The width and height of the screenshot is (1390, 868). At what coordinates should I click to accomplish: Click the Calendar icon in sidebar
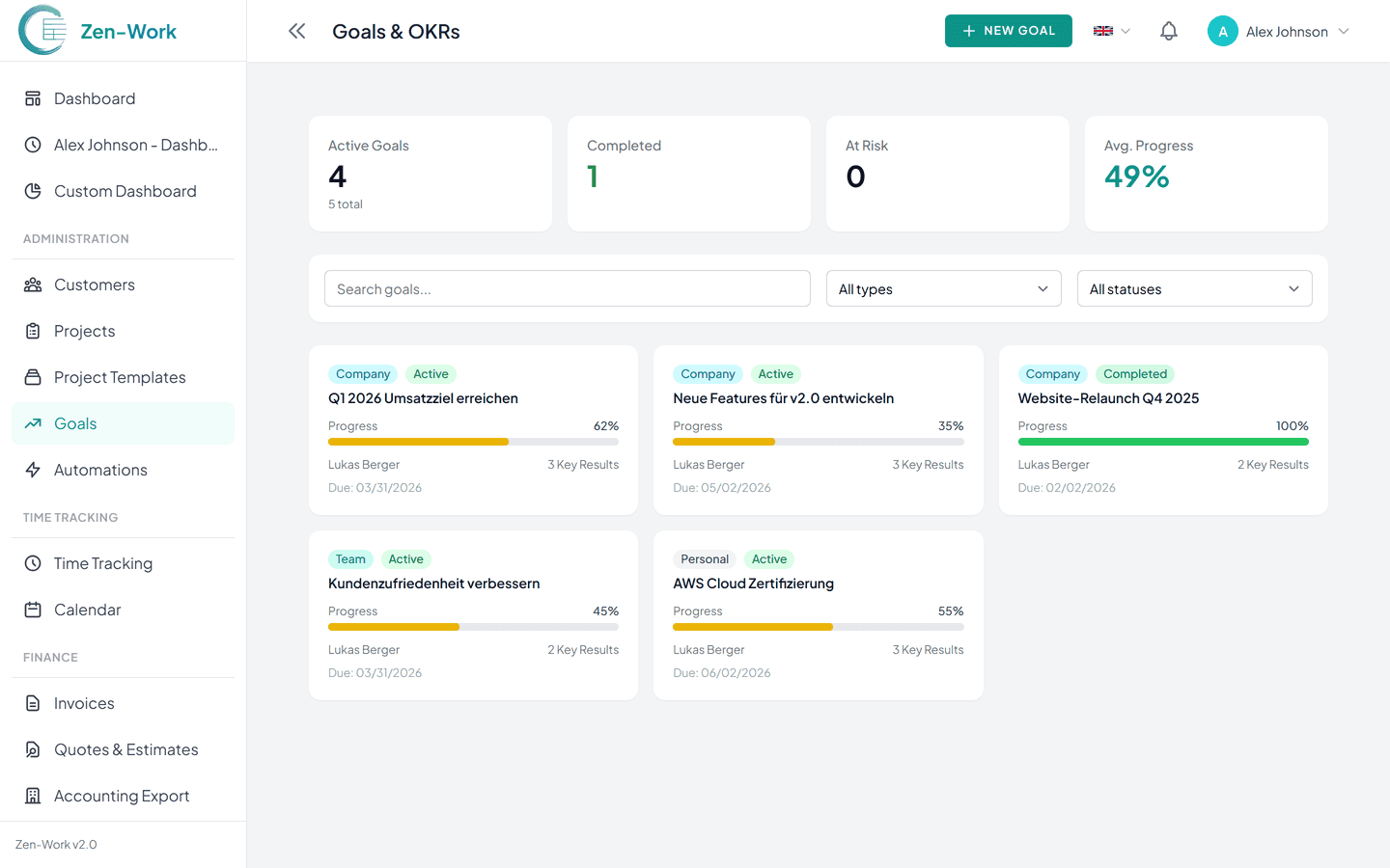pyautogui.click(x=31, y=610)
